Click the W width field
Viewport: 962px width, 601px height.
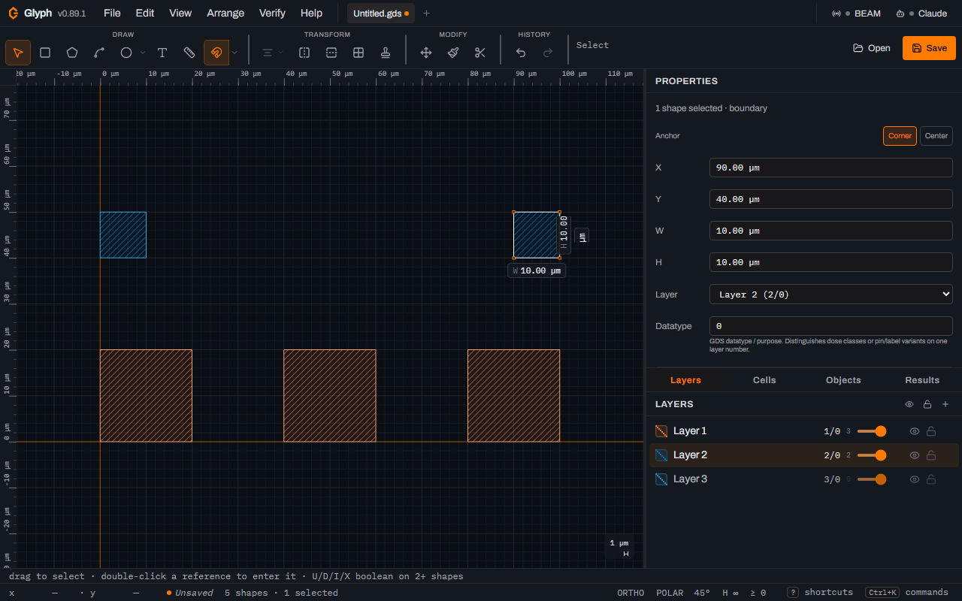coord(831,231)
